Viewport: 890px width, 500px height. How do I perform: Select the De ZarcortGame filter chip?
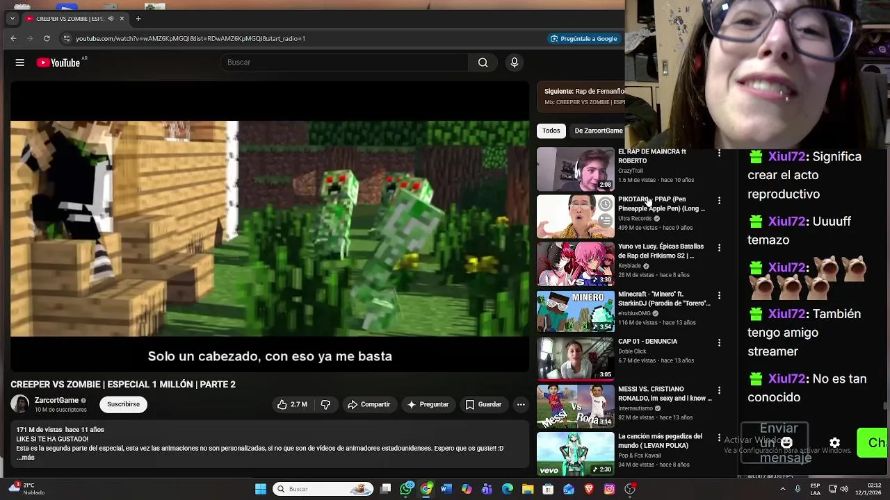click(598, 131)
